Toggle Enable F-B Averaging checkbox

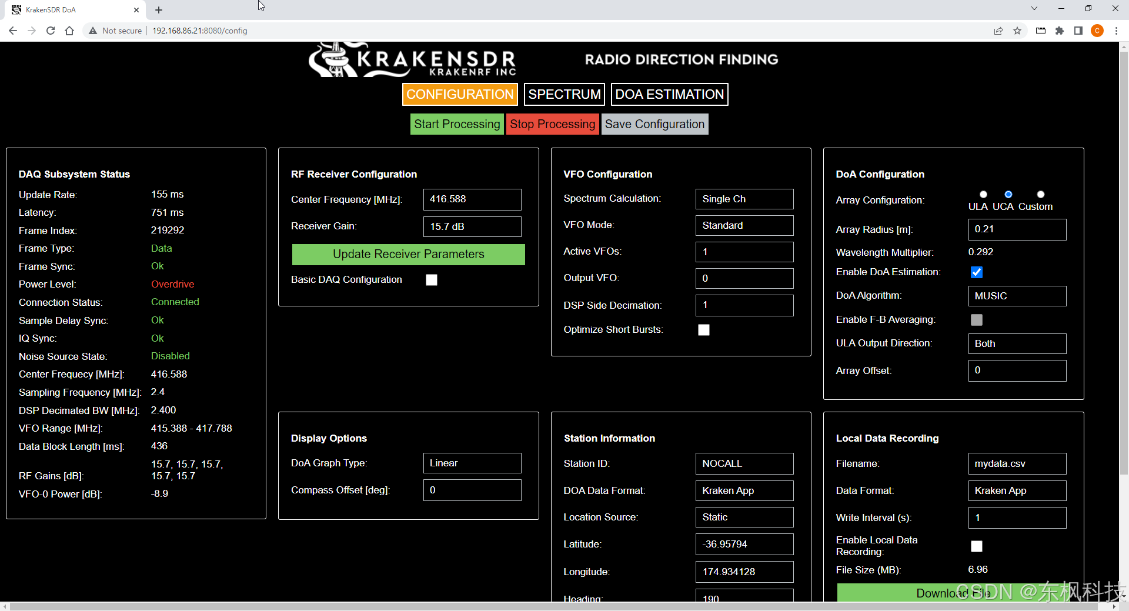pyautogui.click(x=977, y=320)
